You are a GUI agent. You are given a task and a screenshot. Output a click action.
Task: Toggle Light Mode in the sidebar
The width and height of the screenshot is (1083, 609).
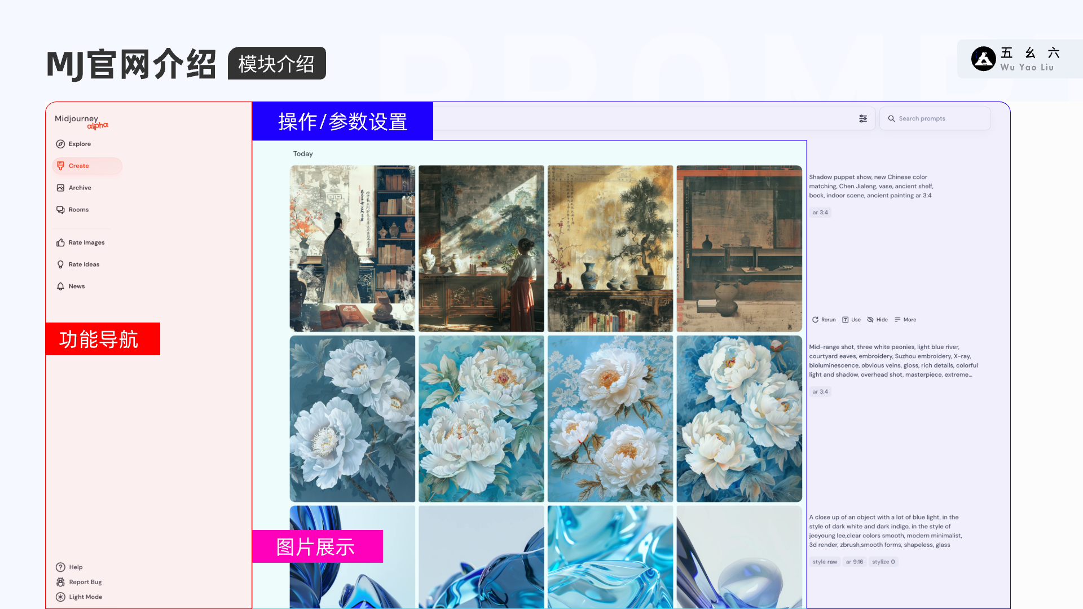[x=79, y=597]
